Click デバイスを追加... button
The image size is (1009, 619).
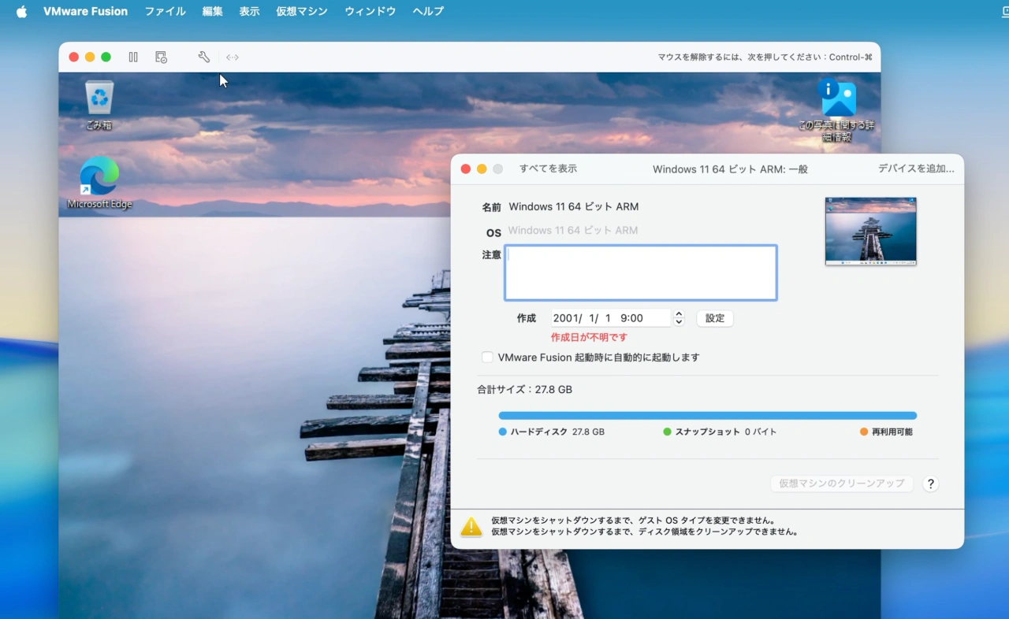tap(916, 169)
